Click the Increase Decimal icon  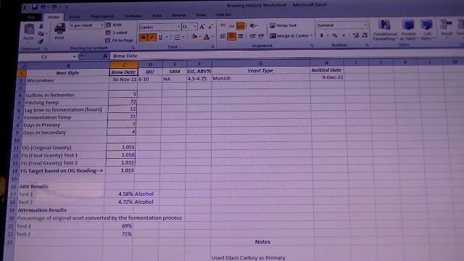pos(356,36)
